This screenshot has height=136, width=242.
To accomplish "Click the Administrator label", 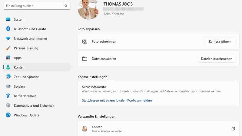I will [x=114, y=14].
